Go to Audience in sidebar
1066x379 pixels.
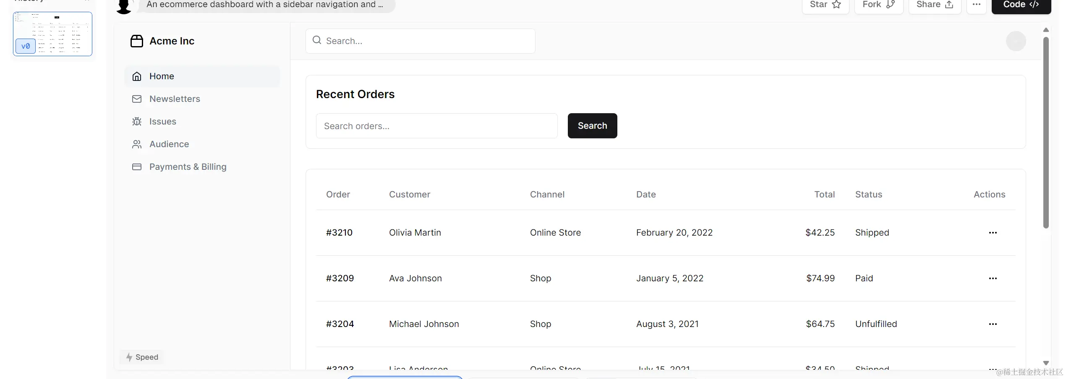(202, 144)
